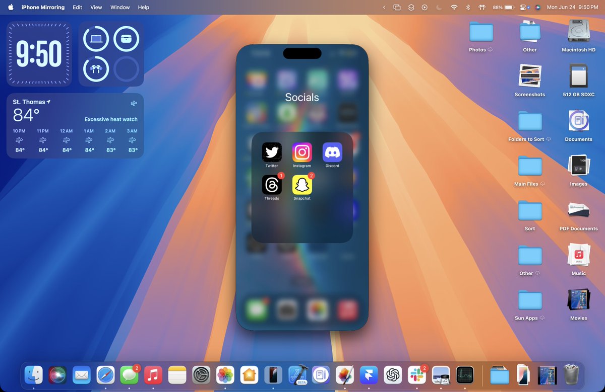Open Pixelmator Pro in the Dock
Viewport: 605px width, 392px height.
tap(345, 375)
